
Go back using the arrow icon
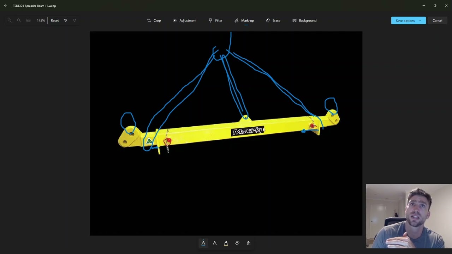click(x=5, y=6)
